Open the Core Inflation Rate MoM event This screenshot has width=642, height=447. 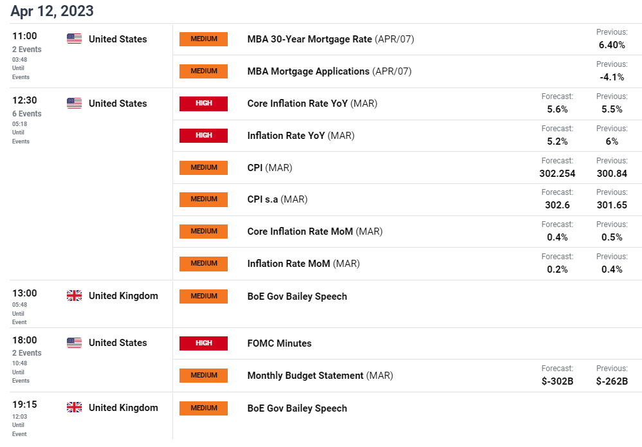pos(407,232)
